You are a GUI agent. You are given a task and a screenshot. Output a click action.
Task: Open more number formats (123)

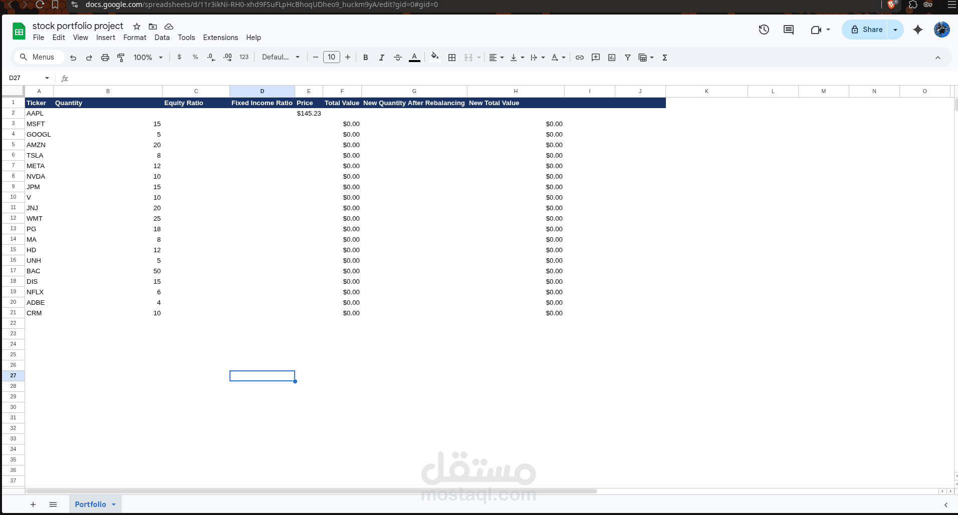coord(244,58)
